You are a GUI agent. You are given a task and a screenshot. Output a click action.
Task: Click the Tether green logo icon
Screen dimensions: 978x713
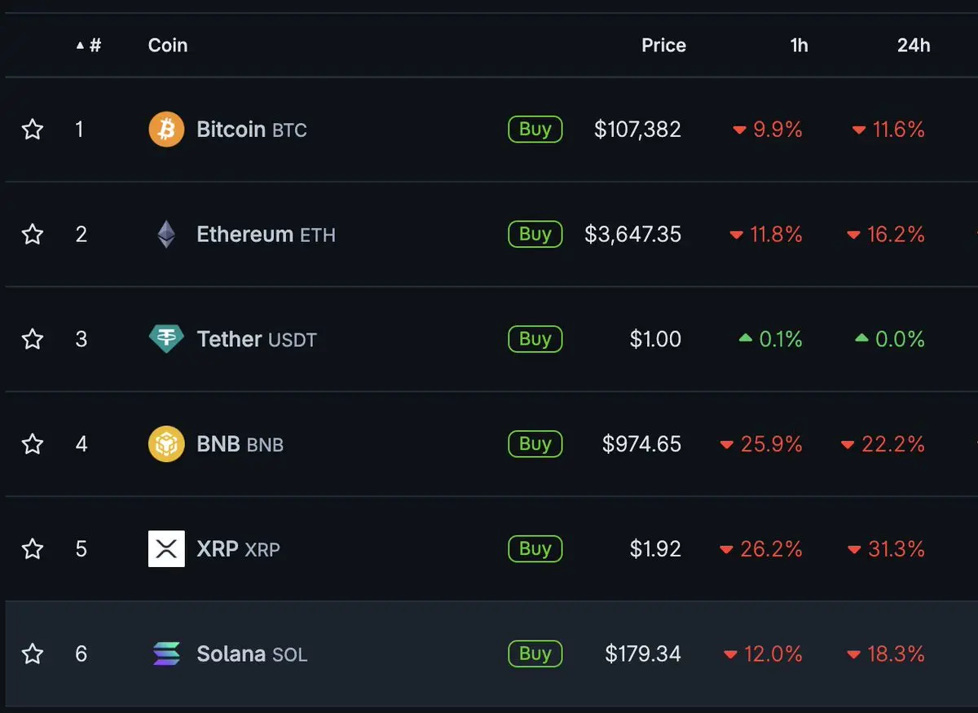coord(166,339)
